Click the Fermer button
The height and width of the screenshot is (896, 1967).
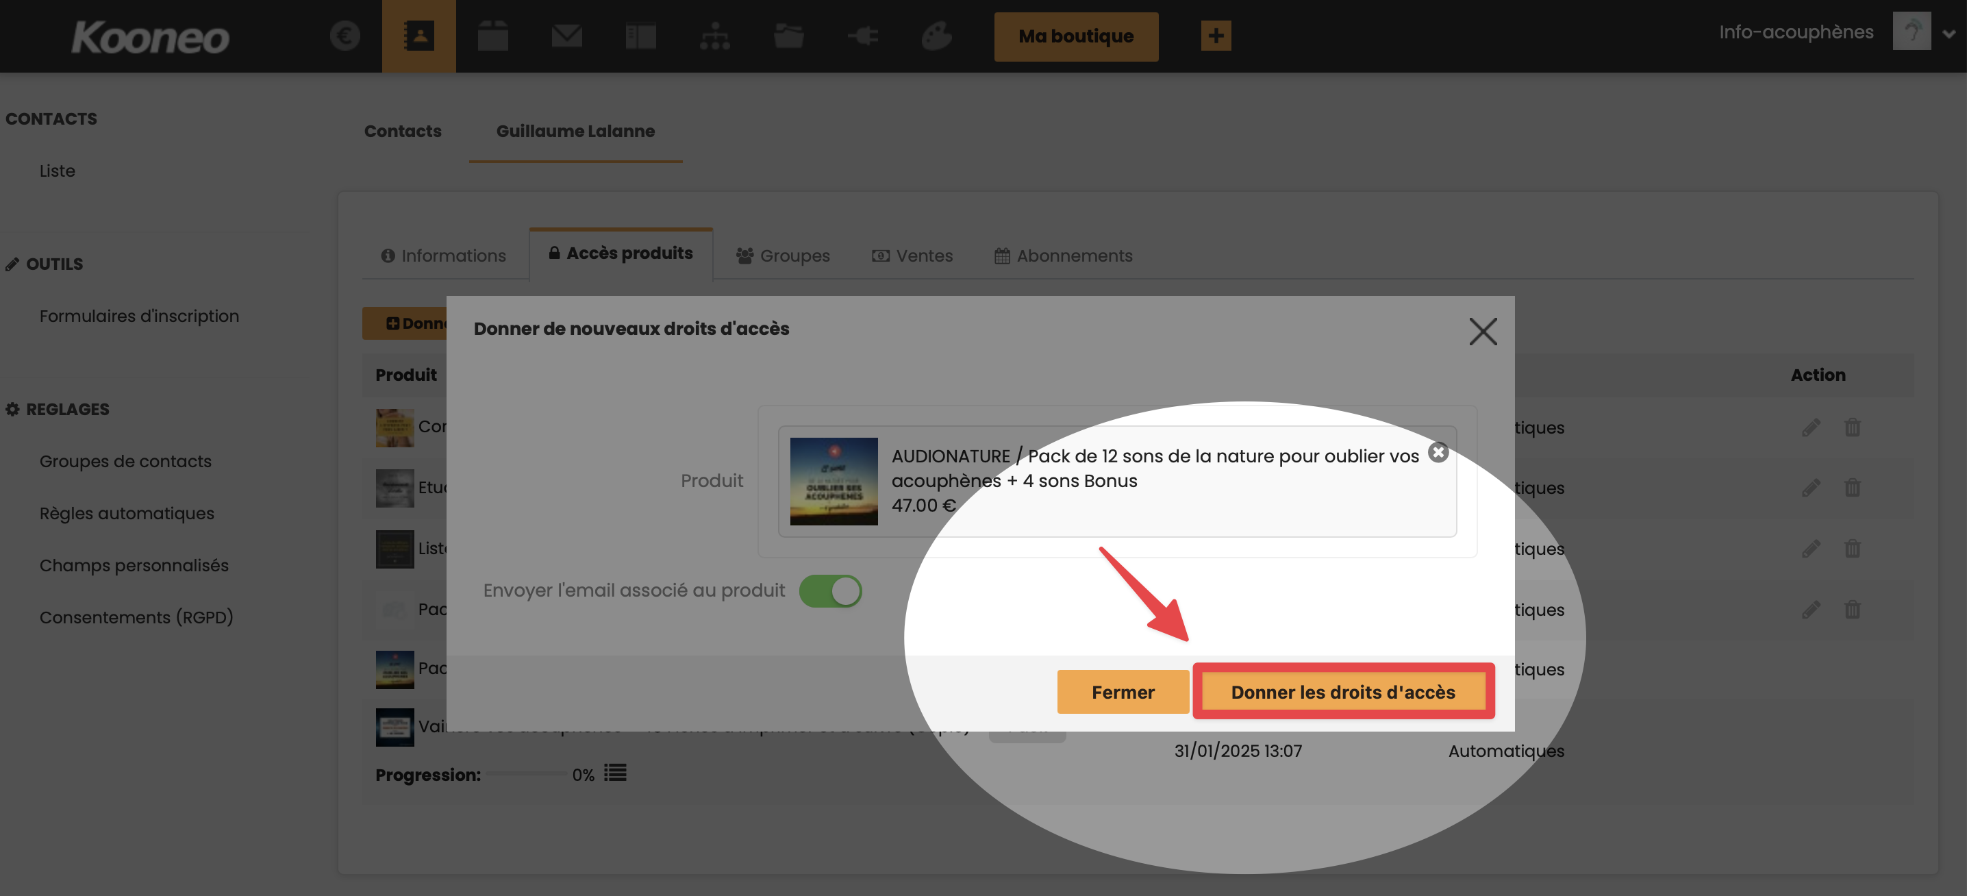click(x=1123, y=692)
